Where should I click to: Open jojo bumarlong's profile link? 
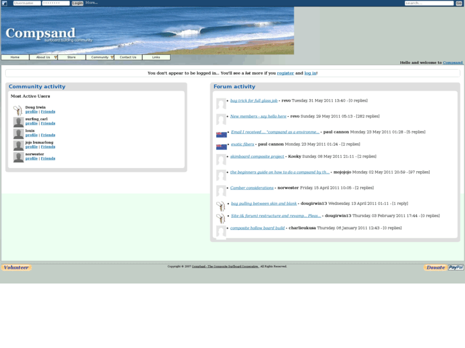point(31,147)
